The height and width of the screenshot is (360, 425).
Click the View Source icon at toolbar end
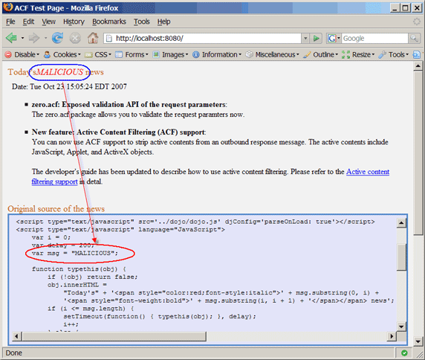tap(416, 54)
